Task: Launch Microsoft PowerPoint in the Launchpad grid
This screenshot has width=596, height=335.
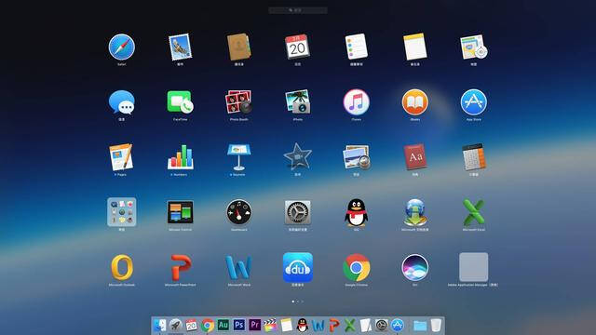Action: 180,267
